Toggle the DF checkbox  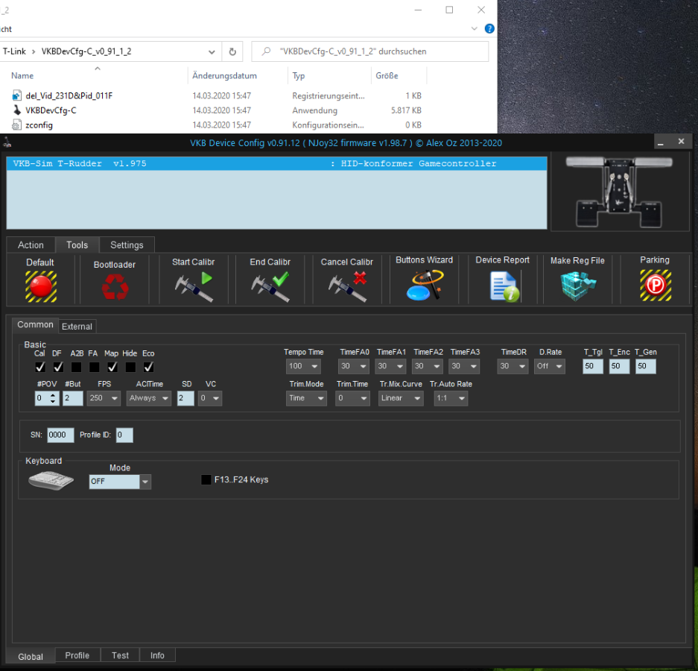(x=58, y=367)
